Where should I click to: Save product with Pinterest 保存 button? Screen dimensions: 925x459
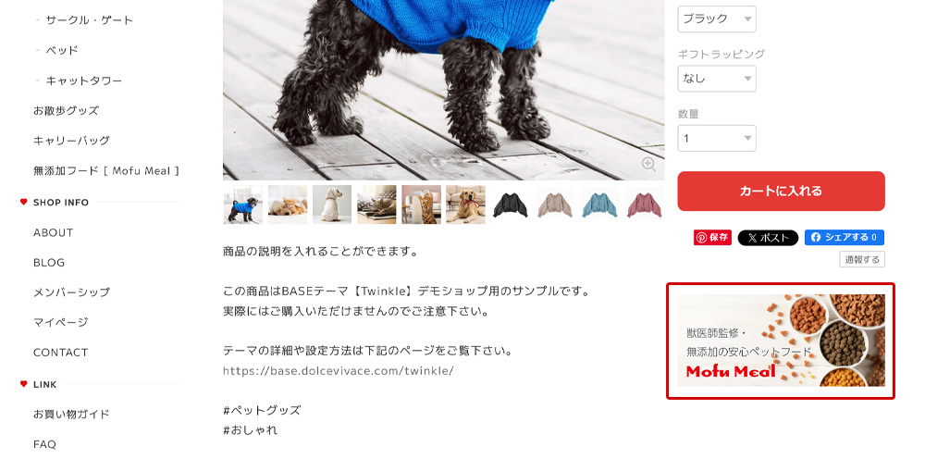(x=712, y=238)
